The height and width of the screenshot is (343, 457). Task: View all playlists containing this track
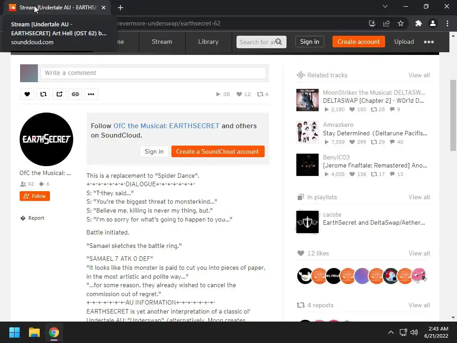coord(419,197)
